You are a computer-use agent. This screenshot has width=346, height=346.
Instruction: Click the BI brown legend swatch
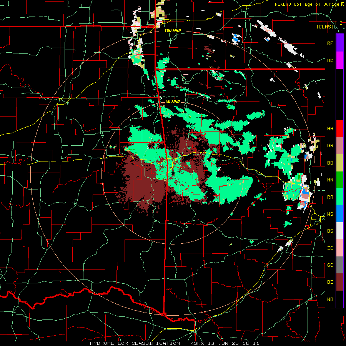coord(339,282)
